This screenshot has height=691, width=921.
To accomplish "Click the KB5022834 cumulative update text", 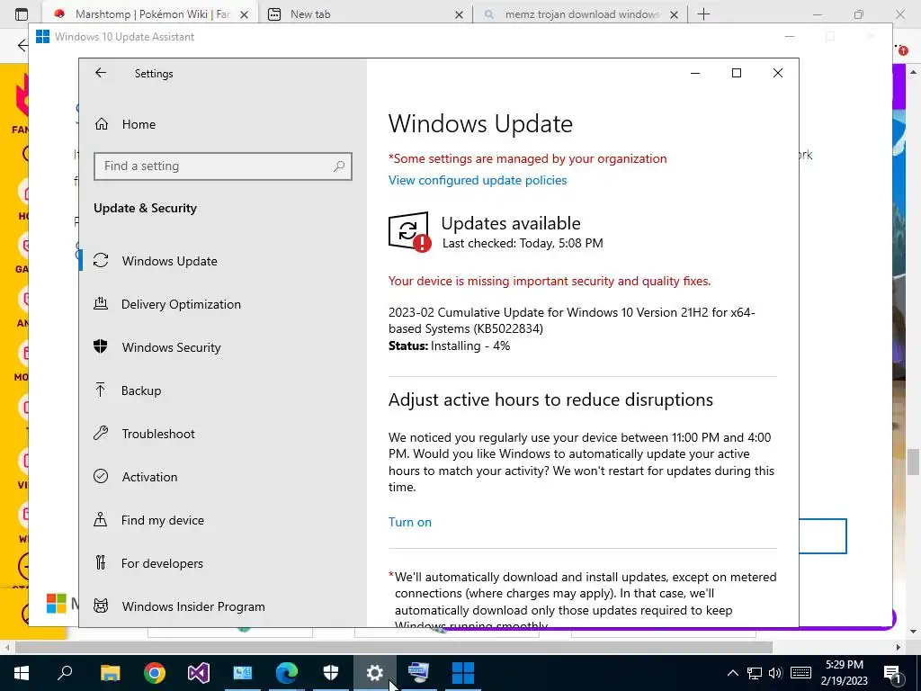I will tap(571, 320).
